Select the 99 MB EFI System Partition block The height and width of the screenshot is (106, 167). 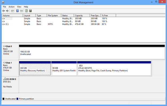point(64,69)
